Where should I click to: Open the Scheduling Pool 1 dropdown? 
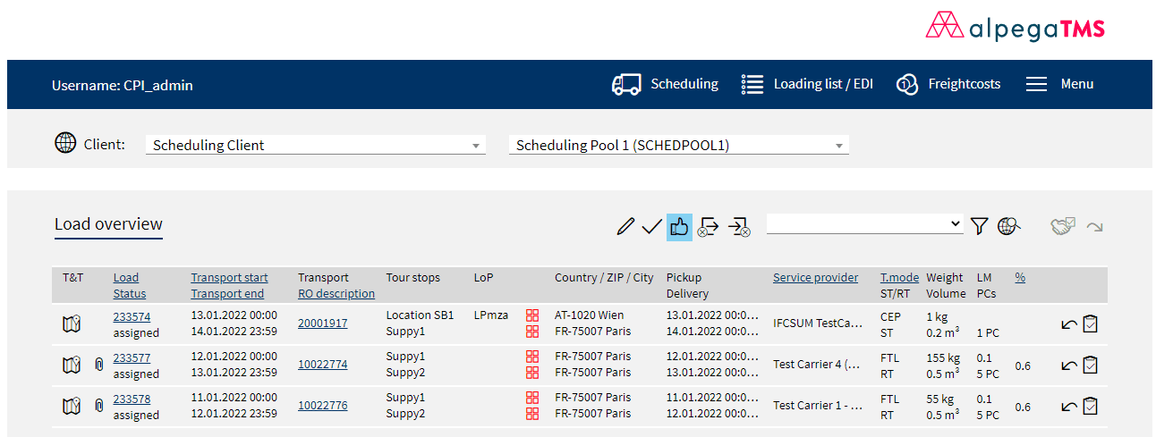coord(678,146)
